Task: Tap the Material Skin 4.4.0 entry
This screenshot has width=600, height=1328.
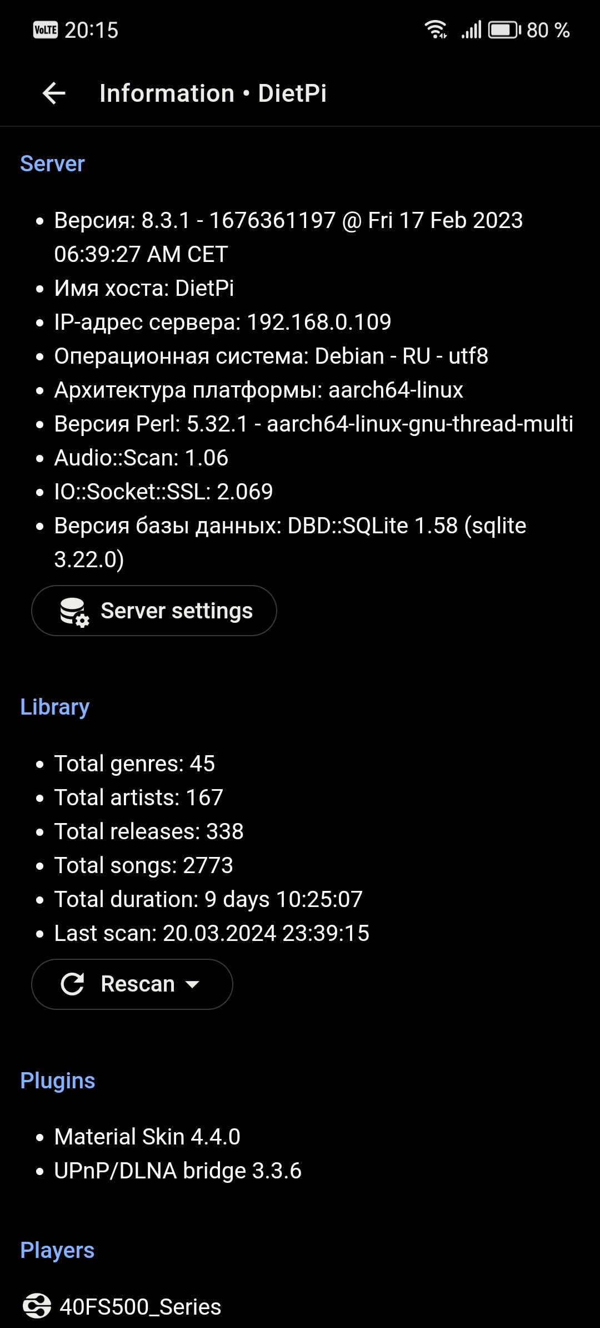Action: [x=147, y=1137]
